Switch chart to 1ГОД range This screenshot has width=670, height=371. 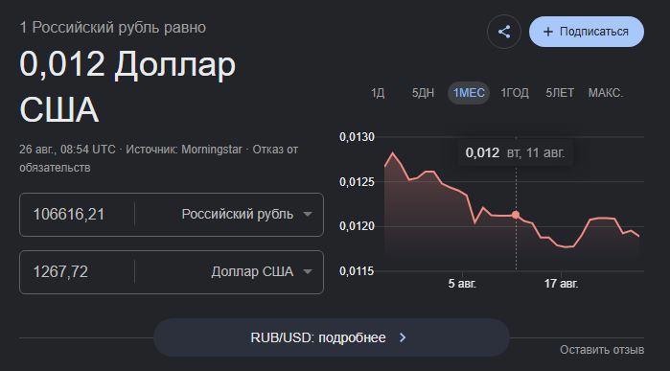coord(515,93)
